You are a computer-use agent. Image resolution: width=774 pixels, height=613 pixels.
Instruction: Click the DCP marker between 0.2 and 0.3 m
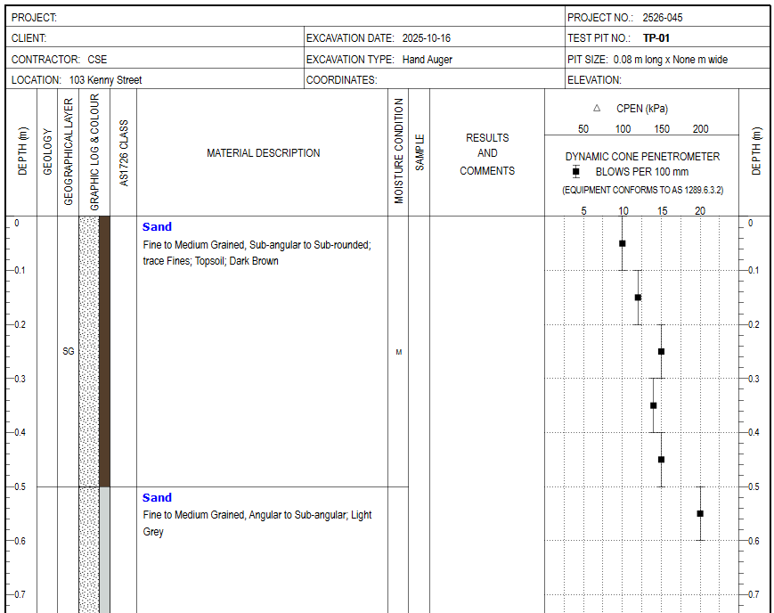pos(662,352)
